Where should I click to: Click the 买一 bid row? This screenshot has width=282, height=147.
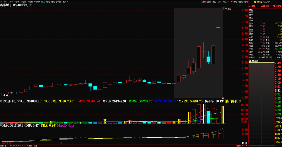click(x=265, y=23)
